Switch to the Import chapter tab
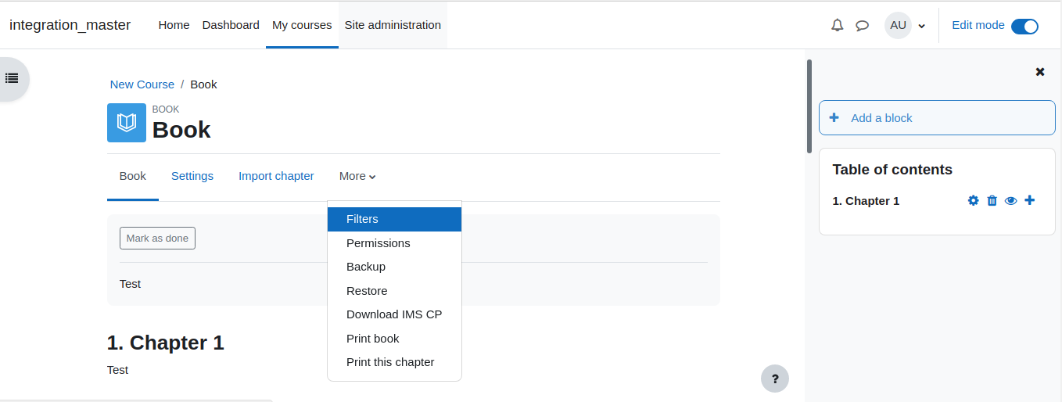 coord(276,176)
